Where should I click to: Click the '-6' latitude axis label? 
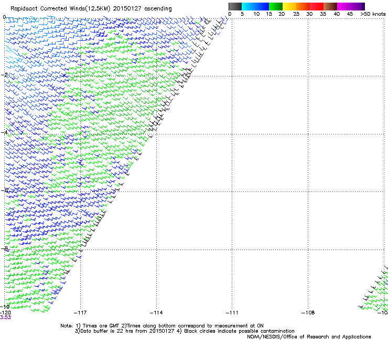click(4, 190)
